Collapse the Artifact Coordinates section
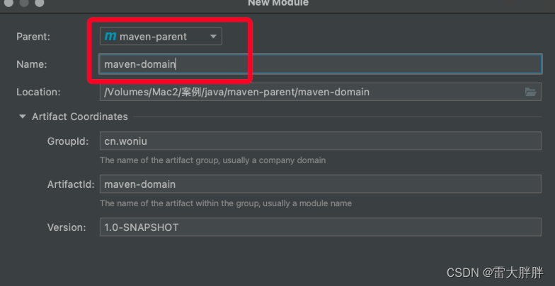555x286 pixels. [x=23, y=117]
